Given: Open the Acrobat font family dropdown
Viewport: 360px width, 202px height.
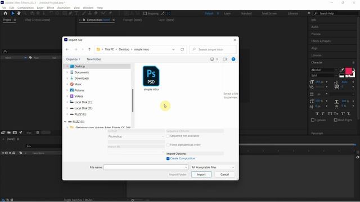Looking at the screenshot, I should (x=336, y=70).
